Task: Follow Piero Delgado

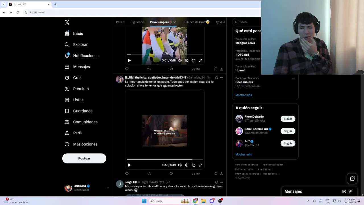Action: [288, 119]
